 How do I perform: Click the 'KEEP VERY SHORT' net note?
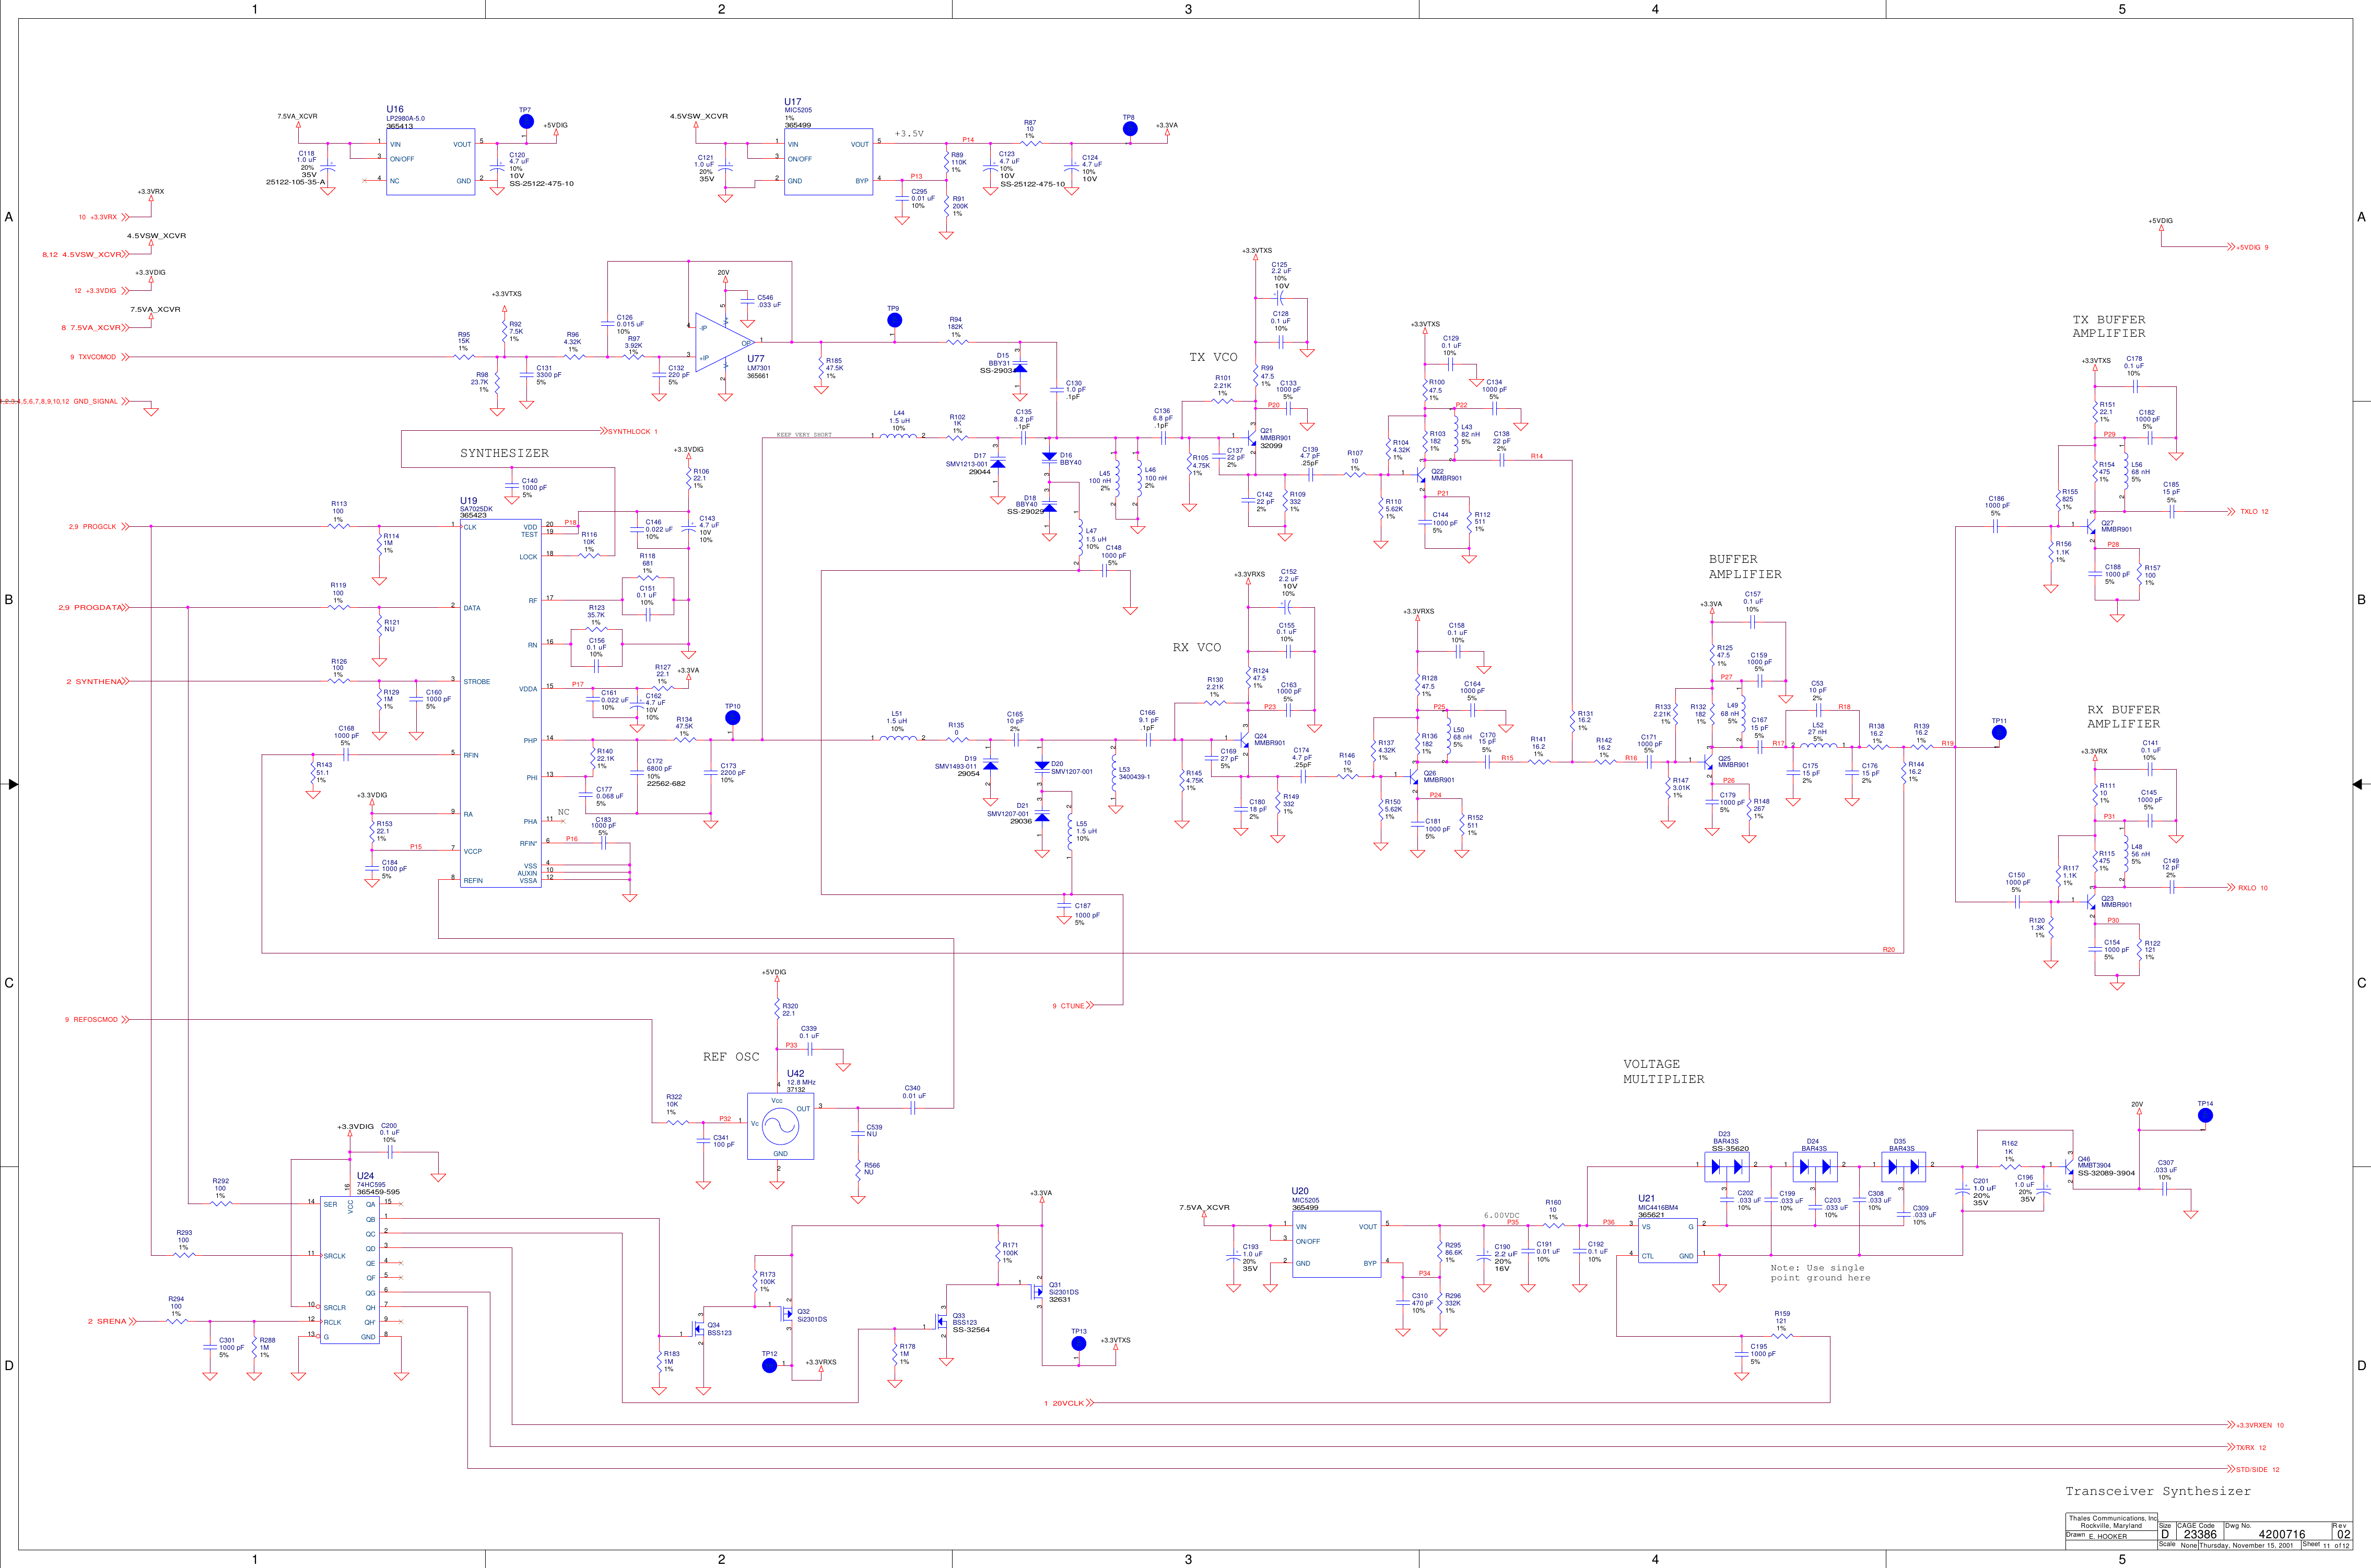(x=804, y=435)
